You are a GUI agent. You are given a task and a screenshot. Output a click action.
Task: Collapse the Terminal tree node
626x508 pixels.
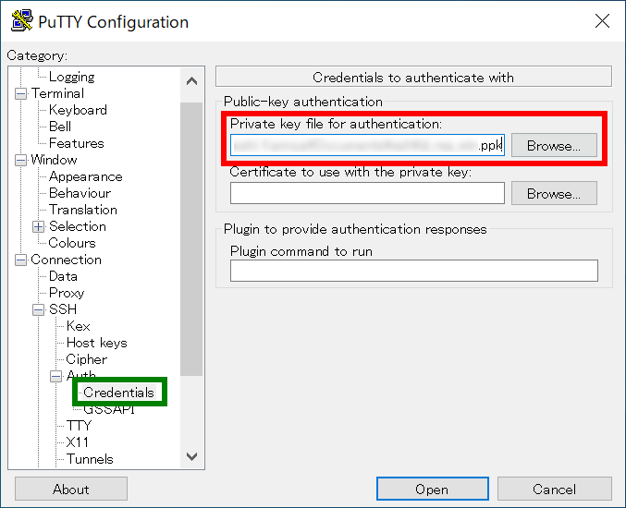20,93
